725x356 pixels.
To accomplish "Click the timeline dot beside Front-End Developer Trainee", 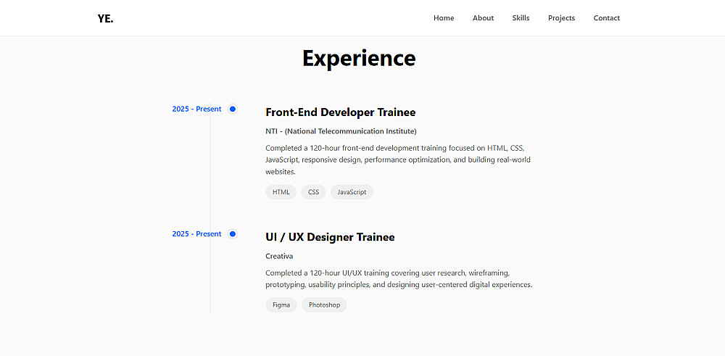I will [x=233, y=109].
